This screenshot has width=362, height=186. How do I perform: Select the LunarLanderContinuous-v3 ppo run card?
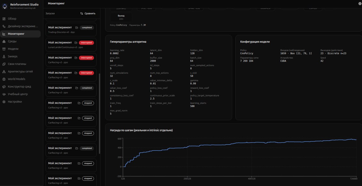click(x=71, y=45)
